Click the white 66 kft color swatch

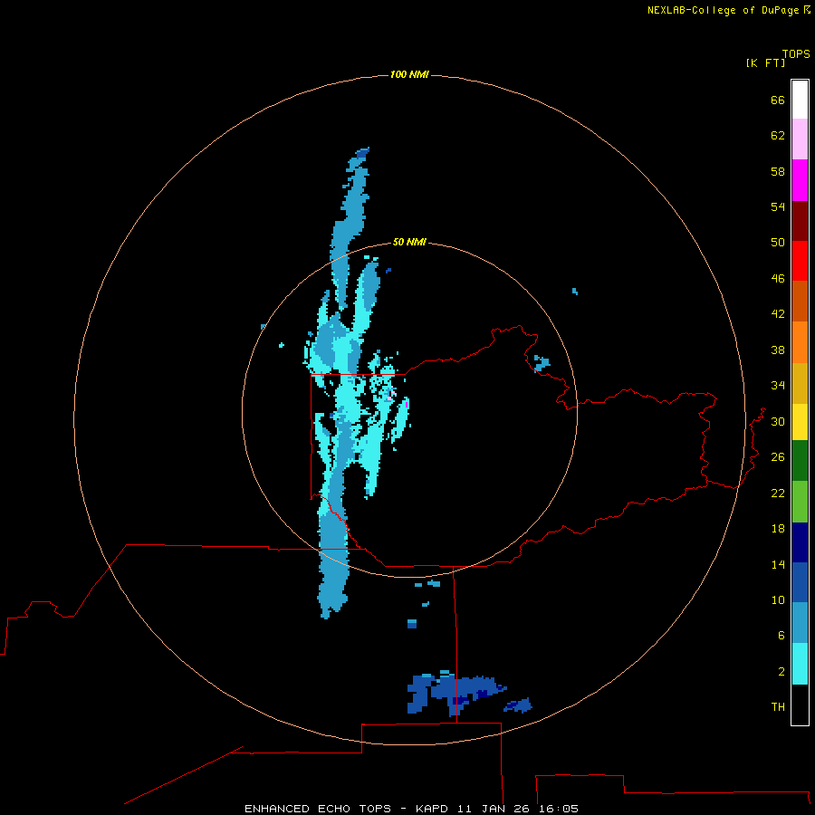[x=800, y=100]
